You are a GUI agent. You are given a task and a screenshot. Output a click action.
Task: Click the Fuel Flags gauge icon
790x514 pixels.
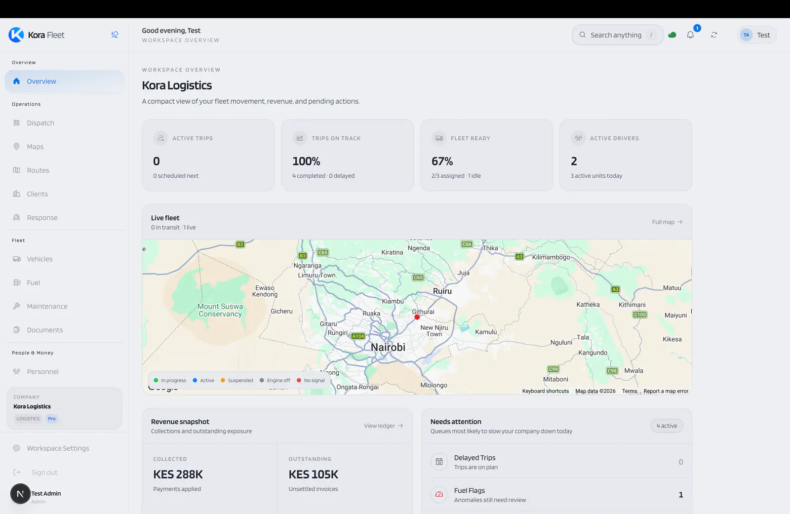[x=439, y=494]
